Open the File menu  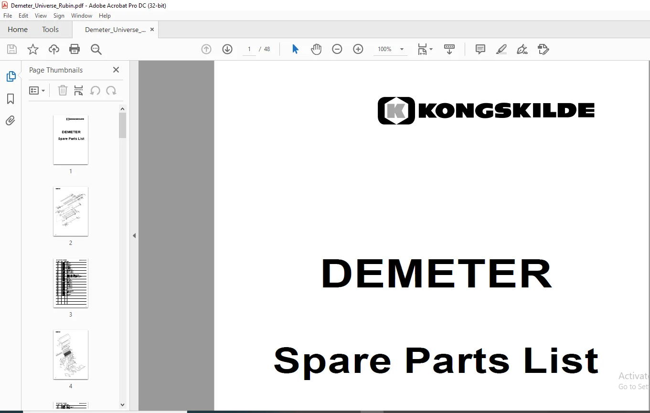(x=8, y=16)
